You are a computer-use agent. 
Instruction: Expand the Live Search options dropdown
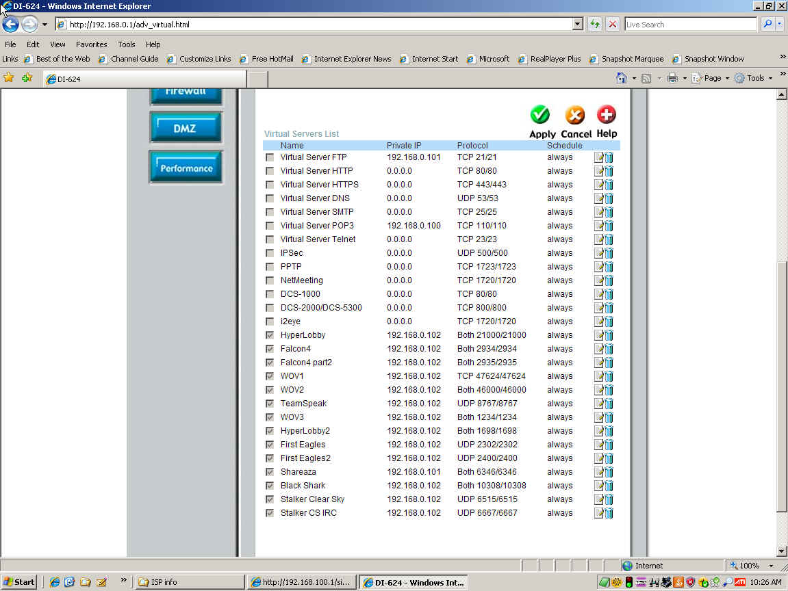click(780, 24)
